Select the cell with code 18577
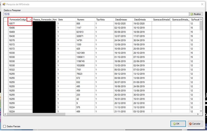 20,24
